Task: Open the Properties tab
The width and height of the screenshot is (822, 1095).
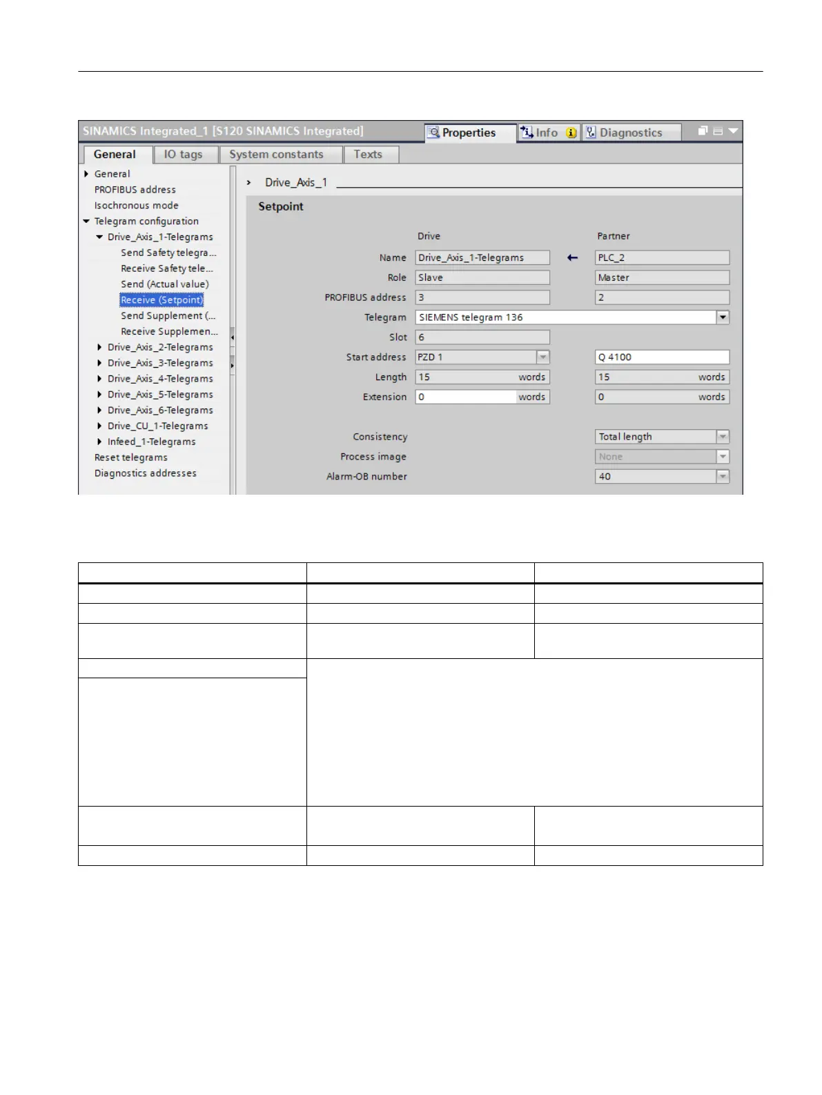Action: [x=470, y=132]
